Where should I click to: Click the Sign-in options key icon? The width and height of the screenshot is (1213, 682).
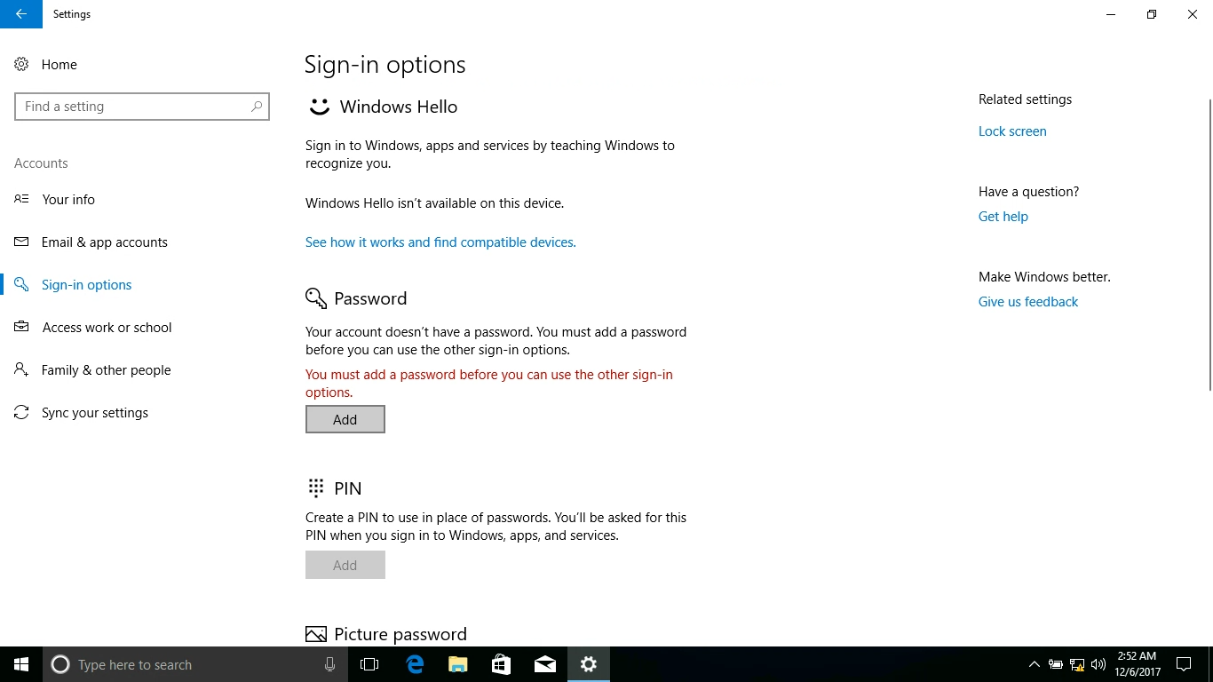[x=21, y=284]
